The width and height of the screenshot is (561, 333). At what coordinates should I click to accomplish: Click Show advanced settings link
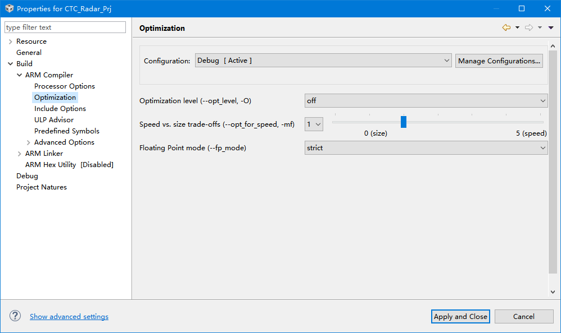(69, 317)
